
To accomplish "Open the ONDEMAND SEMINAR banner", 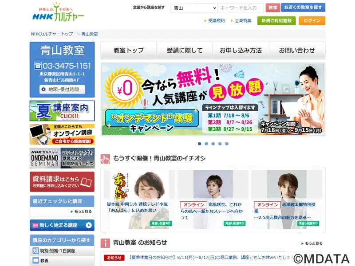I will tap(62, 158).
